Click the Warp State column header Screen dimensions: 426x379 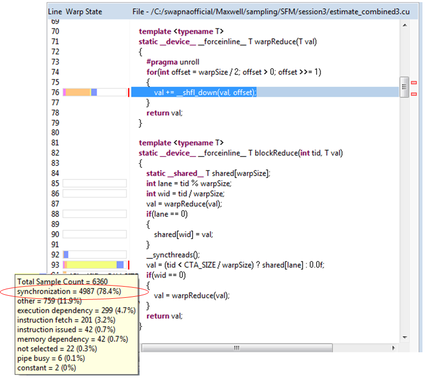pyautogui.click(x=84, y=12)
